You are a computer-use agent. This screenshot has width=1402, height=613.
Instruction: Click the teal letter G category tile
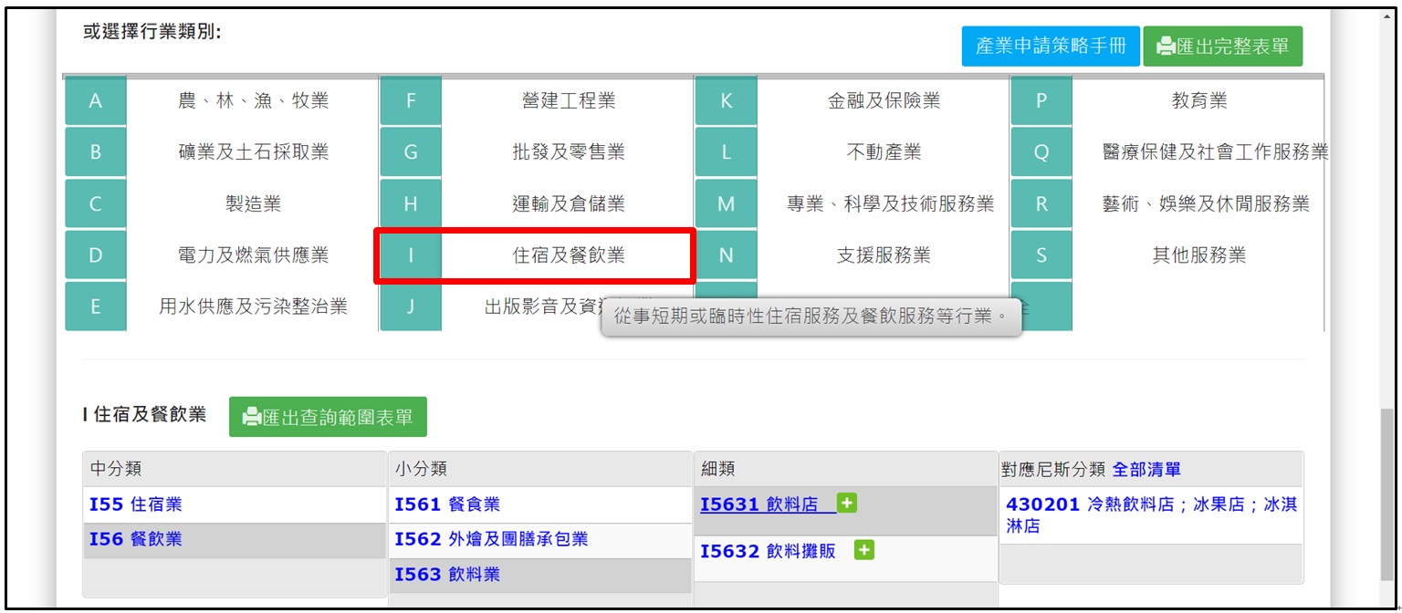(411, 153)
